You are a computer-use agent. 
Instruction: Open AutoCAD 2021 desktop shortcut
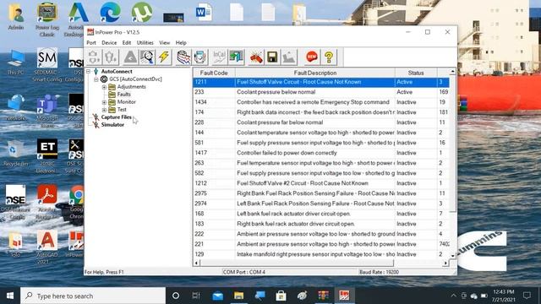(x=47, y=247)
